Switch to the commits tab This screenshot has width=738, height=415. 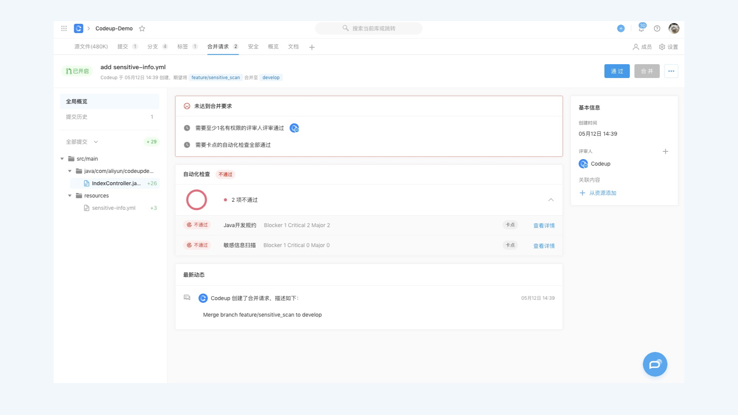tap(128, 46)
